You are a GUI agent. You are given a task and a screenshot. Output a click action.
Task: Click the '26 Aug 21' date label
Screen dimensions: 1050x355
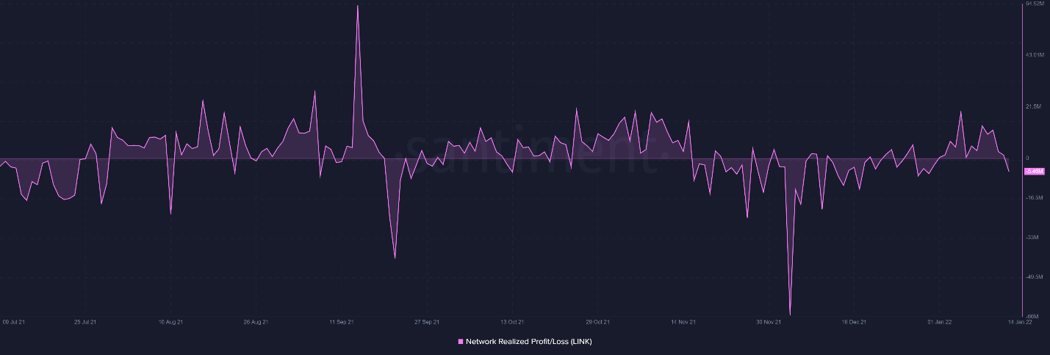(256, 322)
